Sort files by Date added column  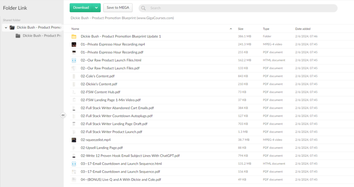point(302,29)
